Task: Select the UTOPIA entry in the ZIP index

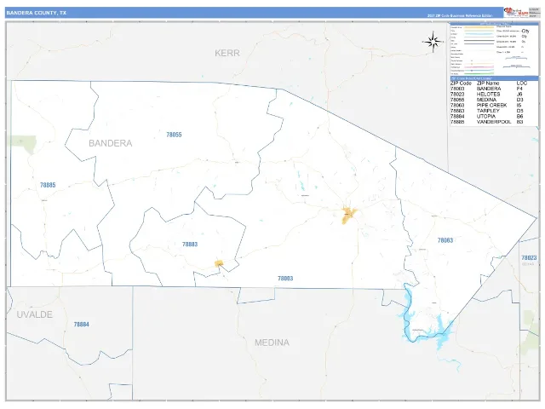Action: click(486, 116)
